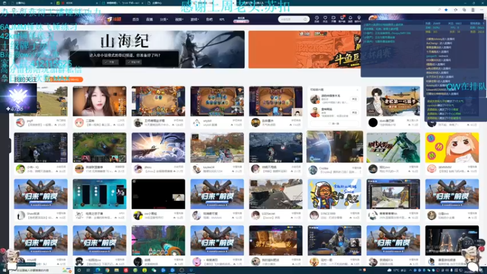487x274 pixels.
Task: Follow the streamer 游钓中国李大毛
Action: pos(354,99)
